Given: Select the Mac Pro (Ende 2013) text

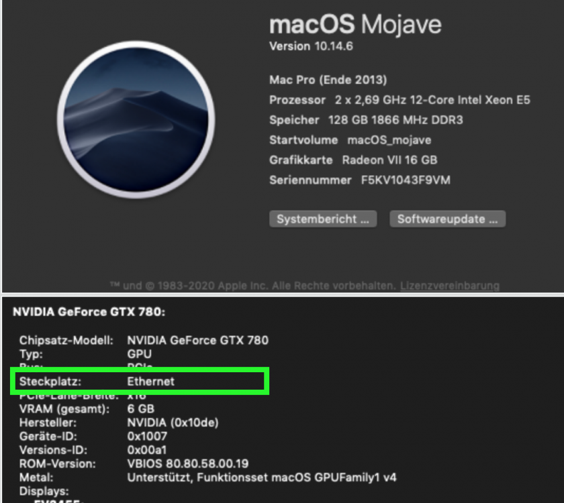Looking at the screenshot, I should point(328,80).
